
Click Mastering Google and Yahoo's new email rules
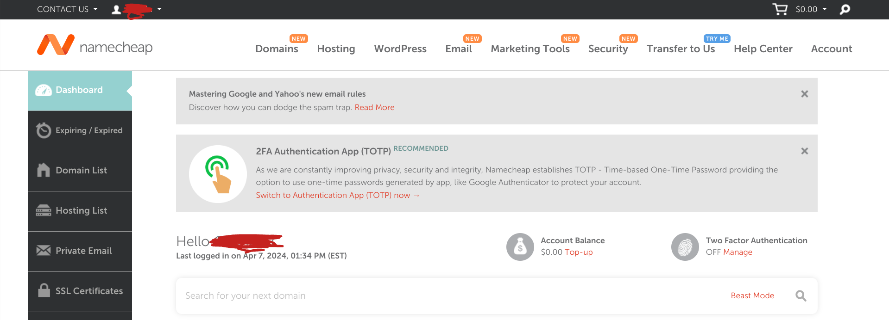(277, 94)
